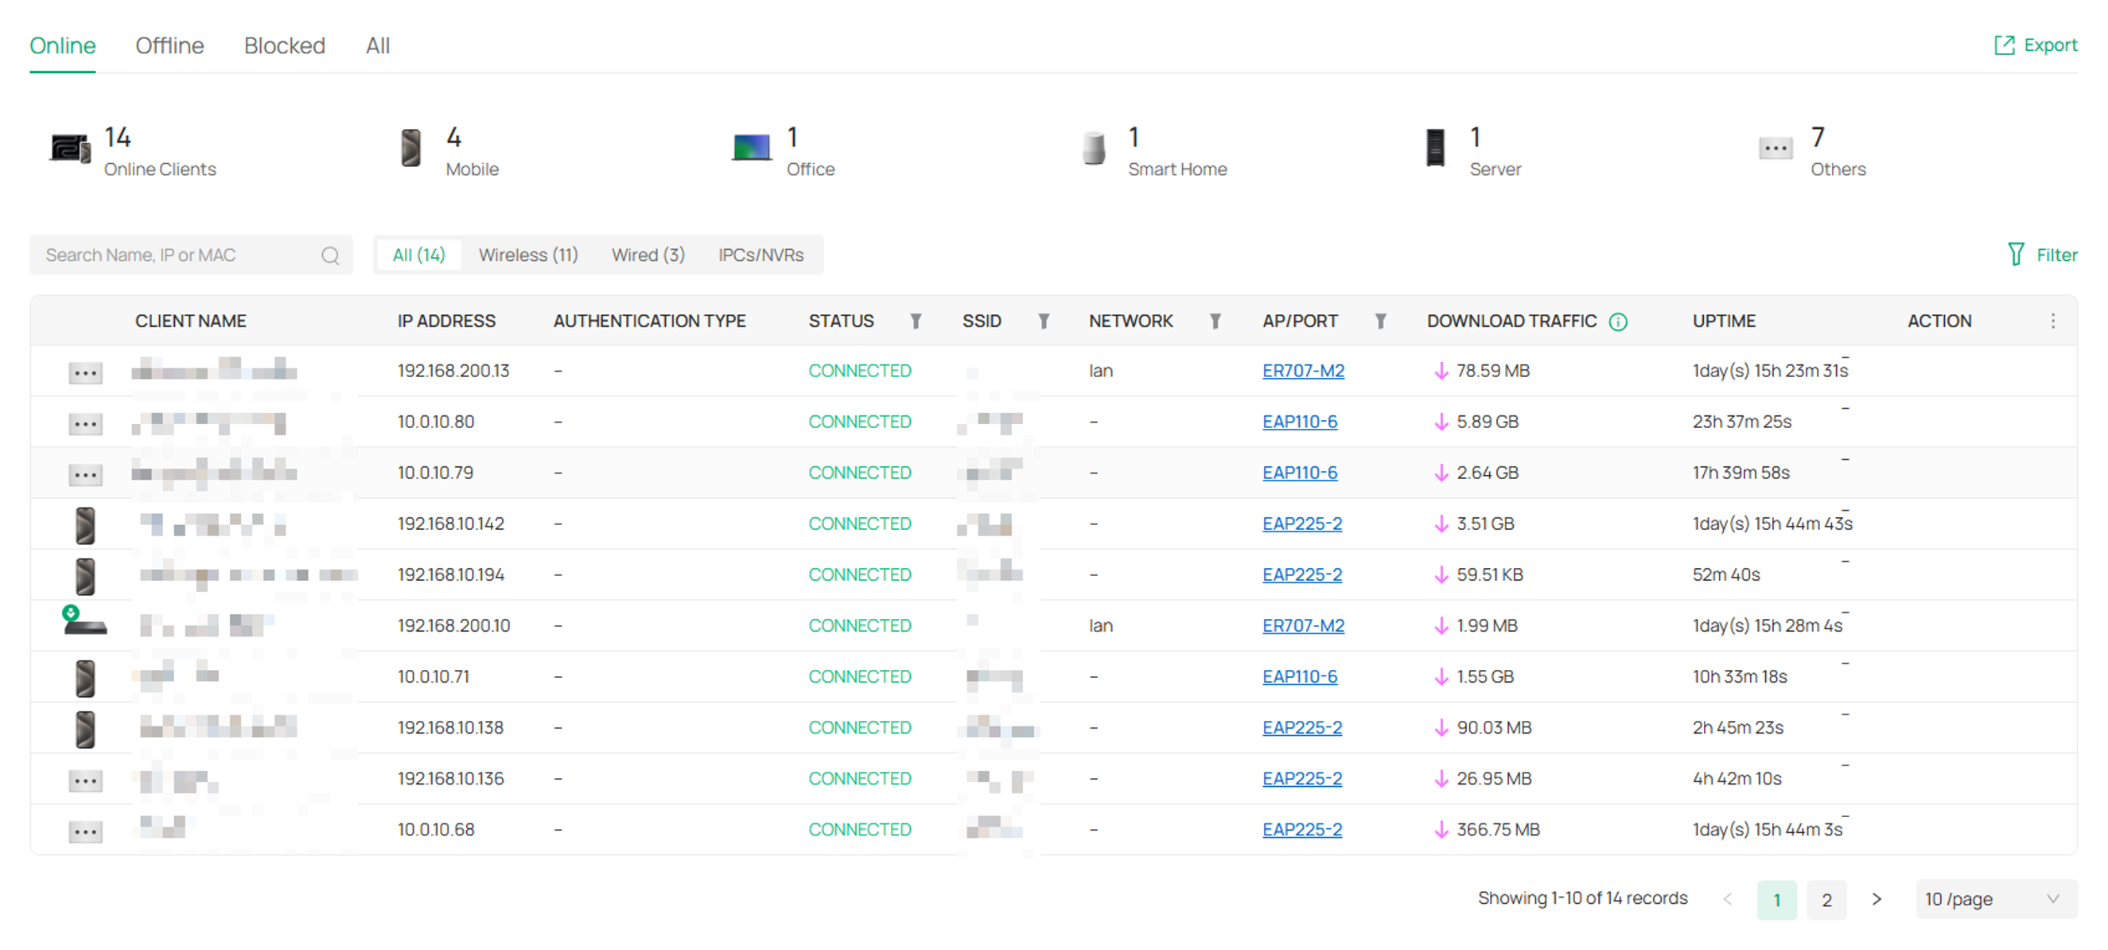Switch to the All clients tab
Image resolution: width=2108 pixels, height=950 pixels.
click(377, 46)
